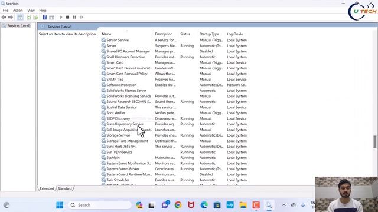Click the gear icon beside Smart Card
The image size is (378, 212).
coord(103,62)
